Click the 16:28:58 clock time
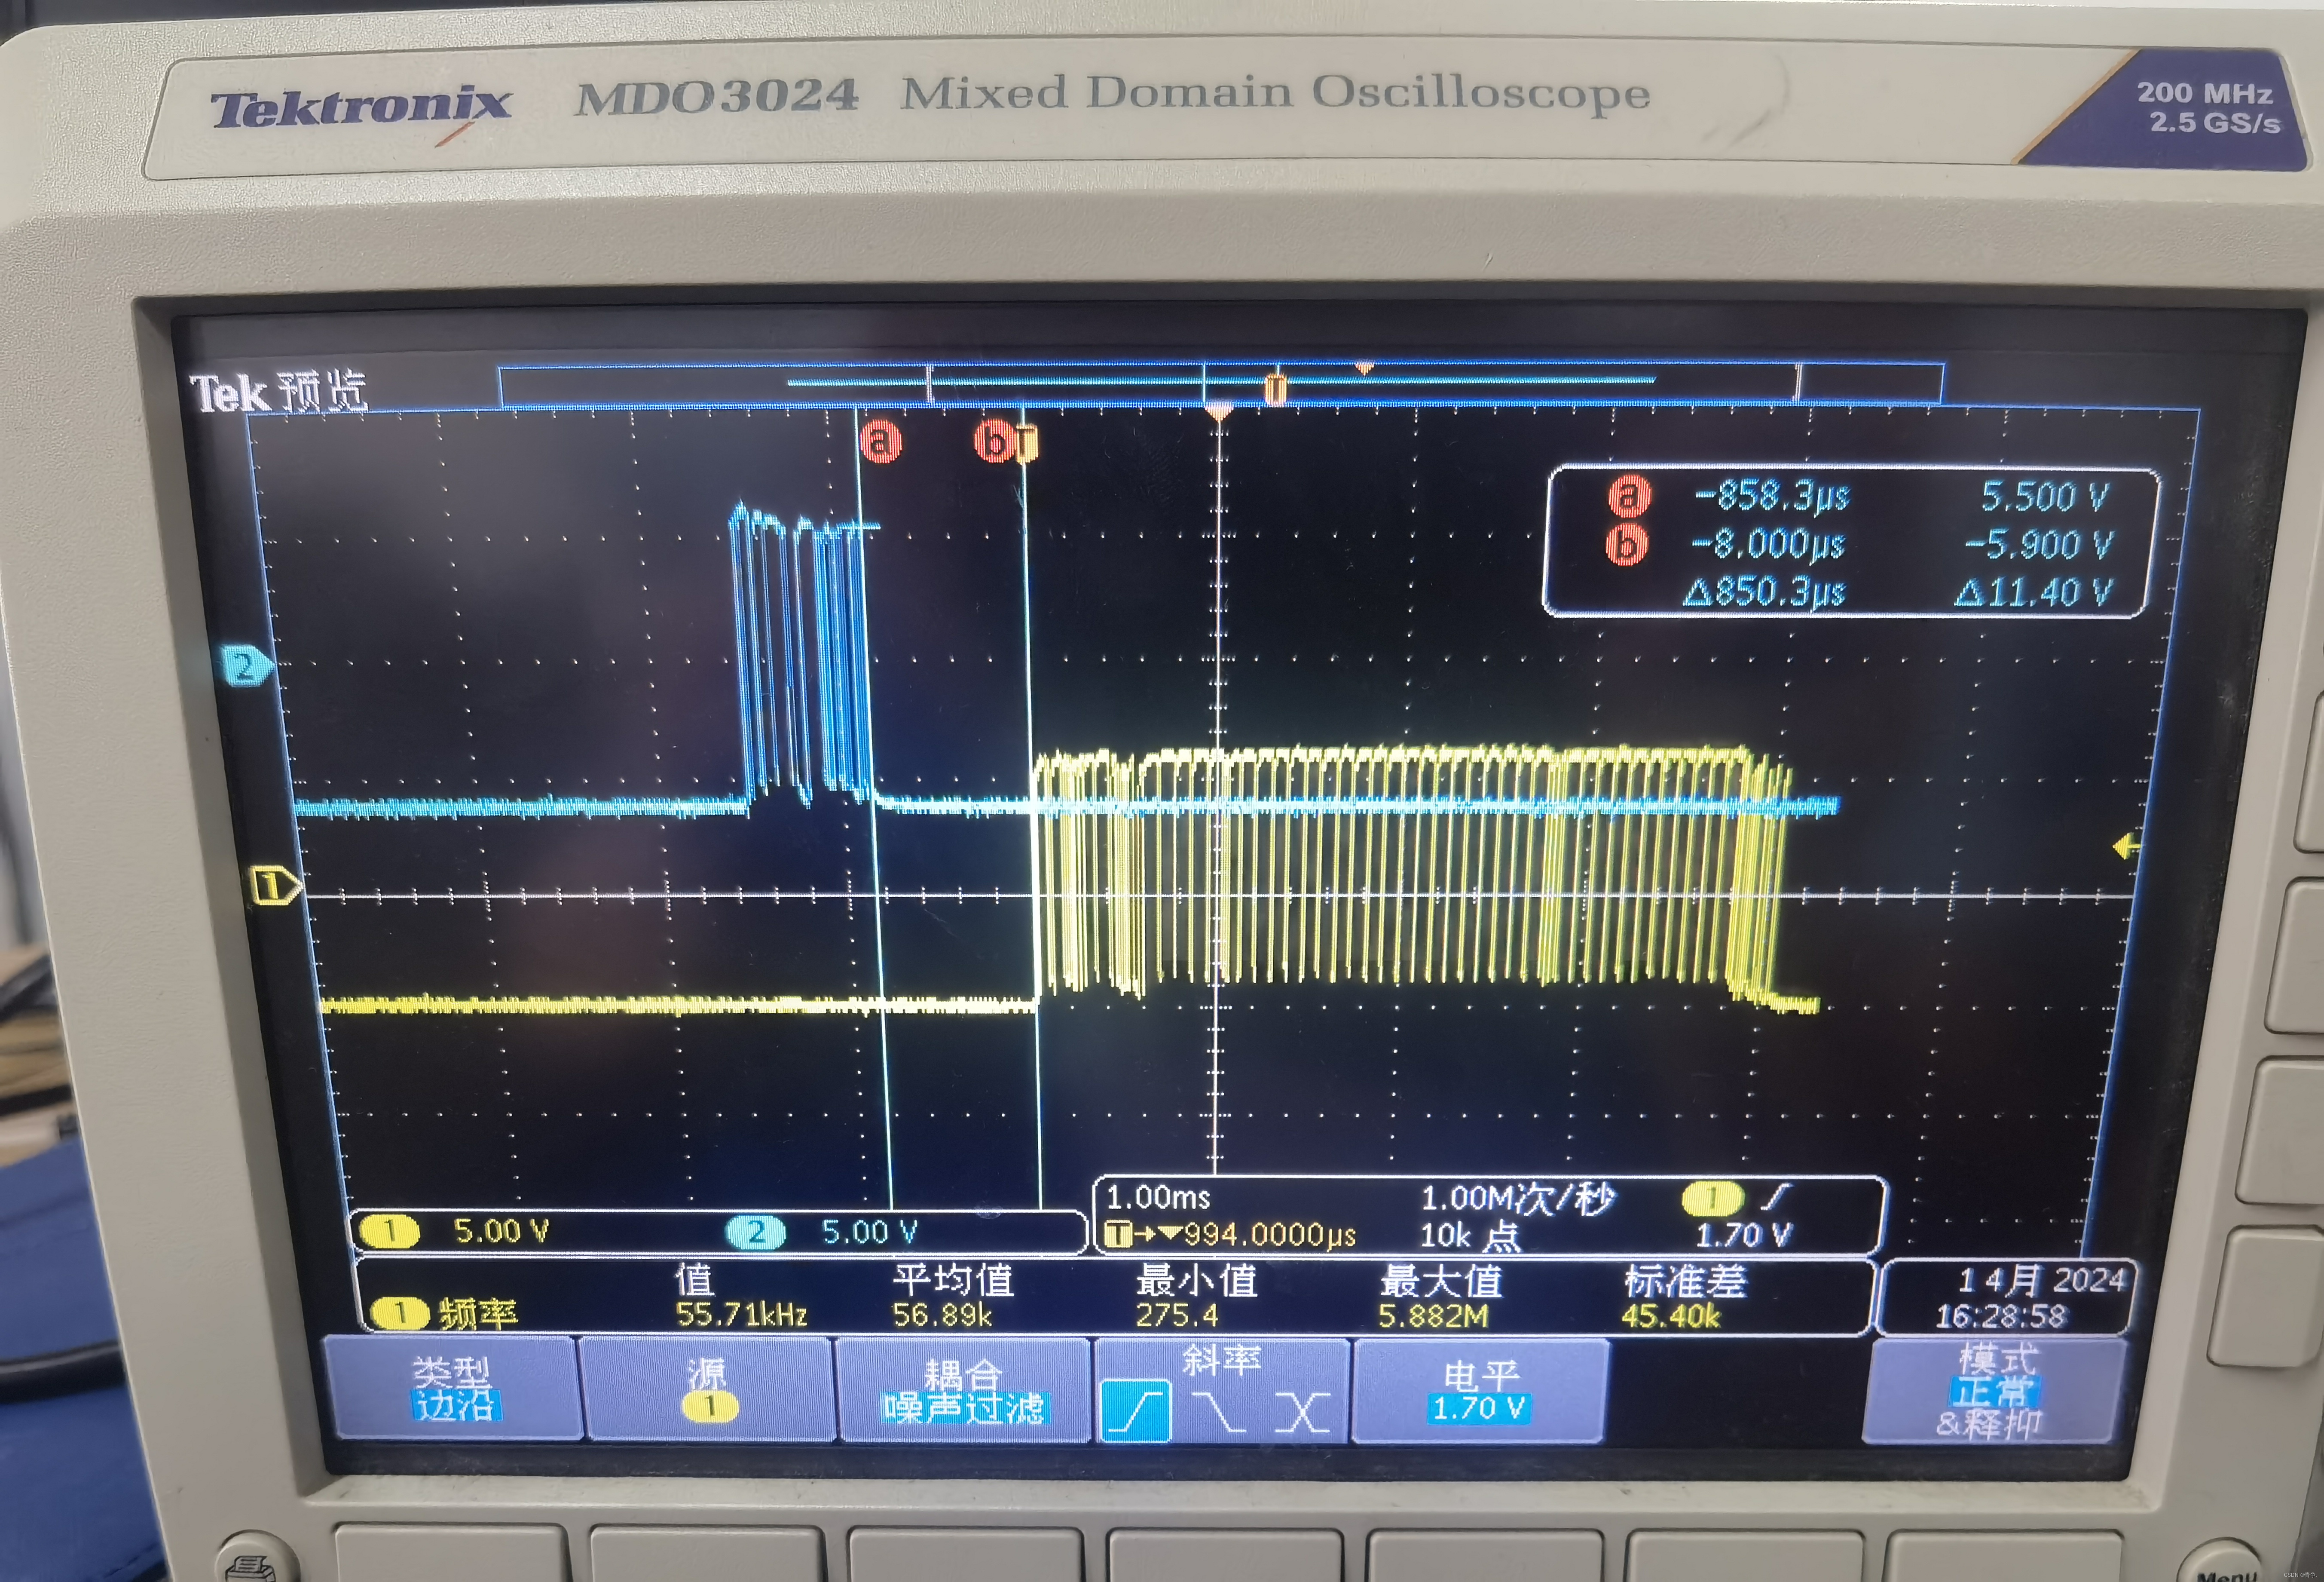The height and width of the screenshot is (1582, 2324). point(2000,1316)
